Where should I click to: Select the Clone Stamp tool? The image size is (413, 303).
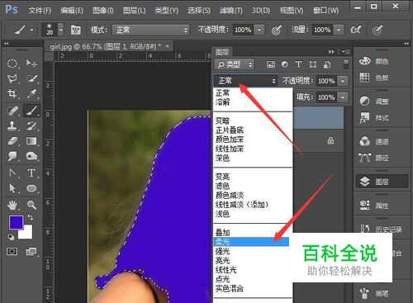pos(12,125)
